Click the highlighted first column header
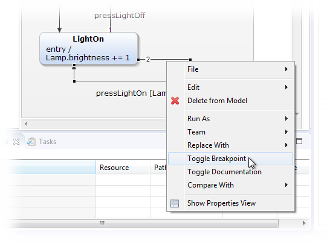Screen dimensions: 330x243 (x=51, y=168)
